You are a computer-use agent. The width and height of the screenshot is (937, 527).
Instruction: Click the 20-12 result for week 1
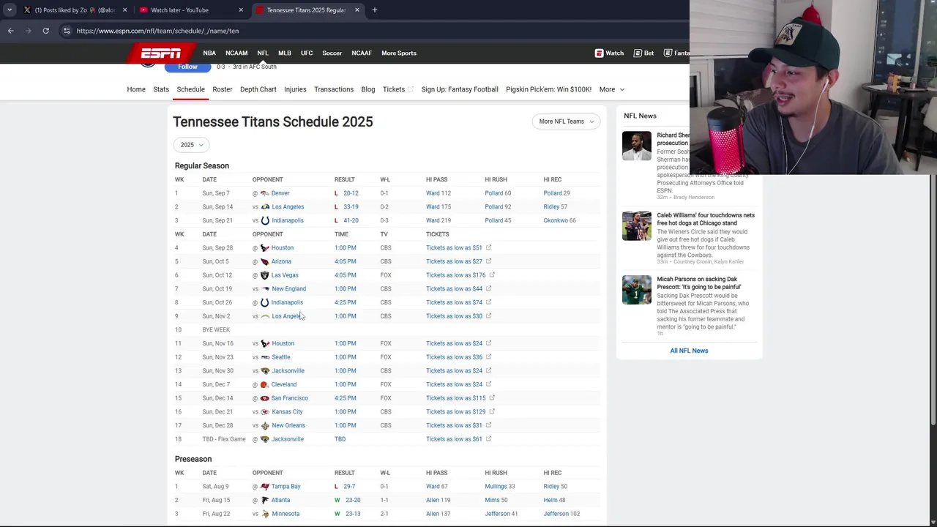[x=351, y=193]
